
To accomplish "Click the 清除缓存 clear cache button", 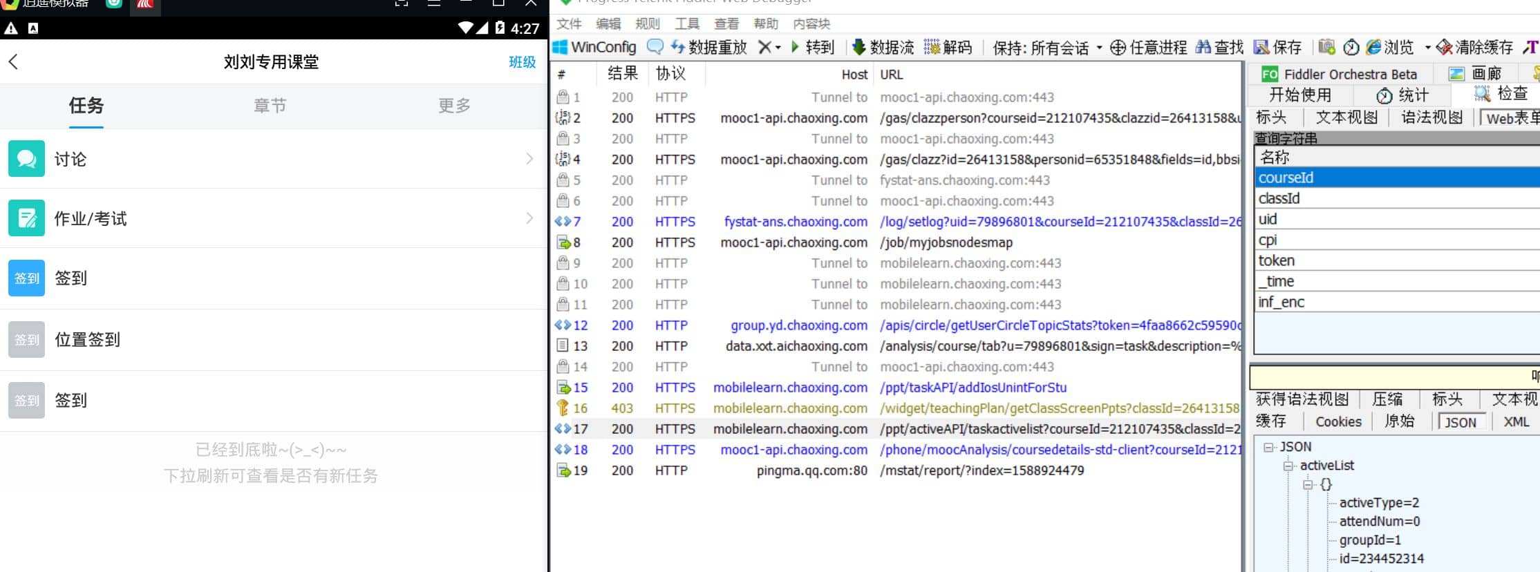I will tap(1474, 47).
